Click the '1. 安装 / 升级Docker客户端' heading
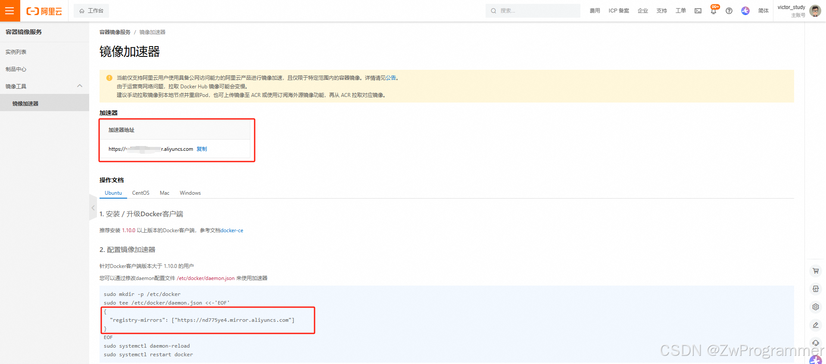 coord(141,214)
